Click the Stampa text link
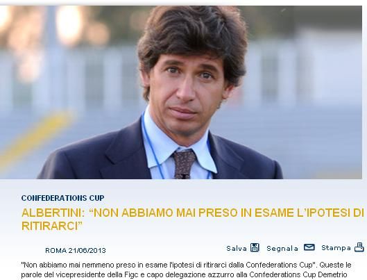This screenshot has width=367, height=280. [336, 248]
